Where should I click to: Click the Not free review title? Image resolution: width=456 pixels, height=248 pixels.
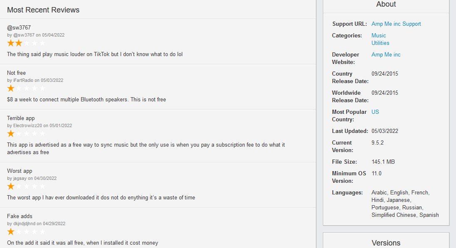[16, 73]
